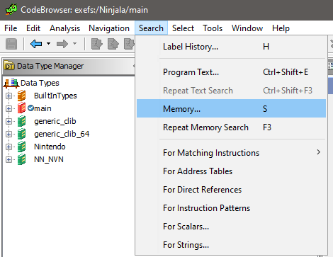Click the green generic_clib_64 archive icon
333x257 pixels.
22,134
